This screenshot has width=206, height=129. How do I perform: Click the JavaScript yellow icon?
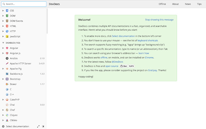pos(7,36)
